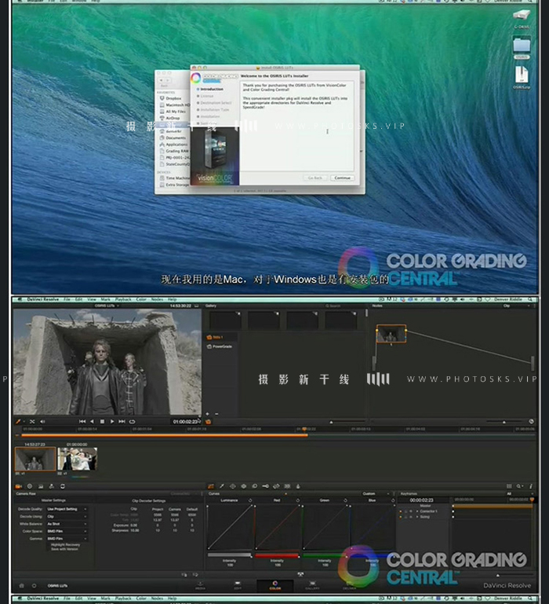Select the PowerGrade album

point(220,346)
